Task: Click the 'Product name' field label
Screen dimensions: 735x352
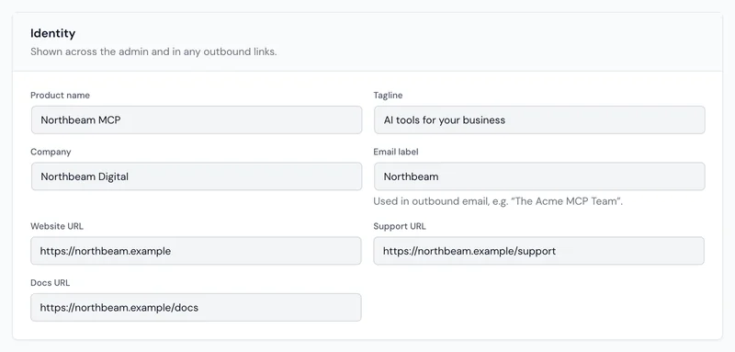Action: click(x=60, y=96)
